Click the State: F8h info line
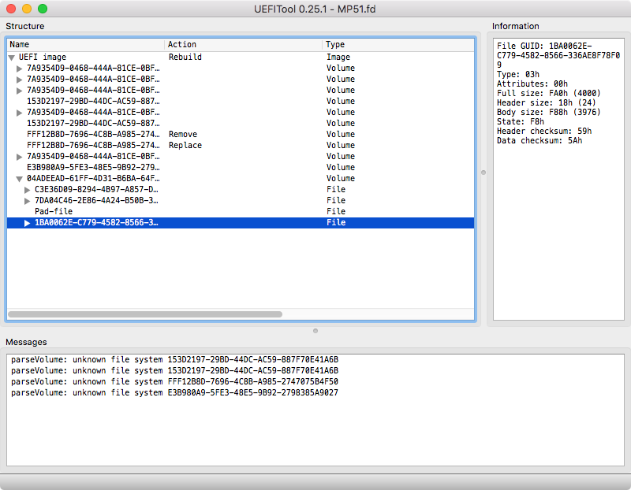 (521, 122)
